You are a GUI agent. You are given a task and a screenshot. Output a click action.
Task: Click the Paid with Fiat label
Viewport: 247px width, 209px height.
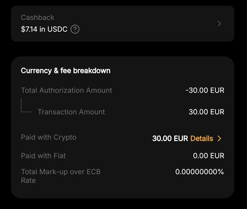[43, 156]
